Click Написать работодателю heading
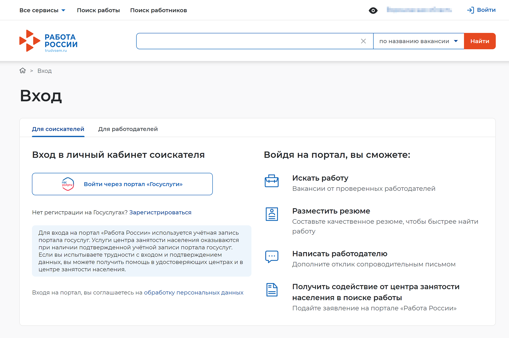Viewport: 509px width, 338px height. (340, 254)
